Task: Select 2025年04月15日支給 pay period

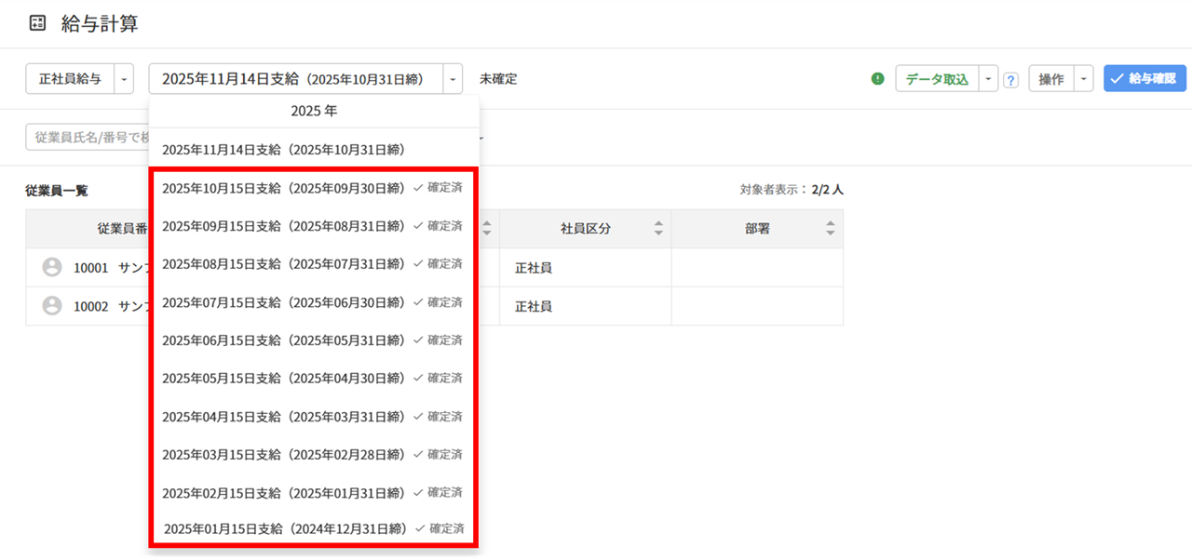Action: [314, 417]
